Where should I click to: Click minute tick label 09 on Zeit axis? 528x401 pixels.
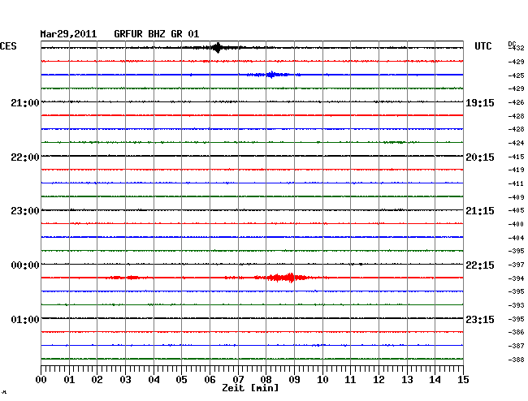294,380
